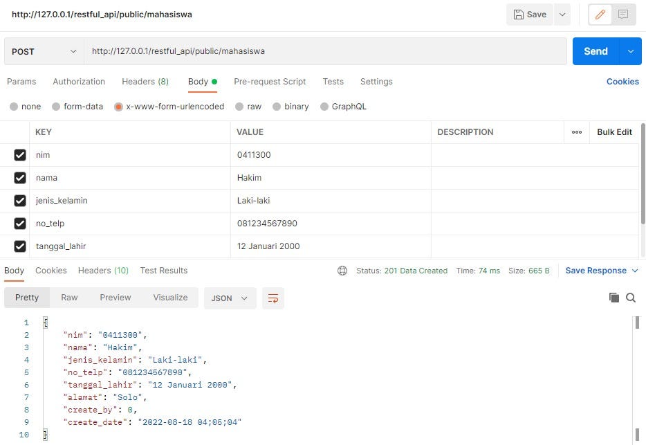Disable the tanggal_lahir parameter checkbox
This screenshot has width=646, height=445.
[x=20, y=246]
